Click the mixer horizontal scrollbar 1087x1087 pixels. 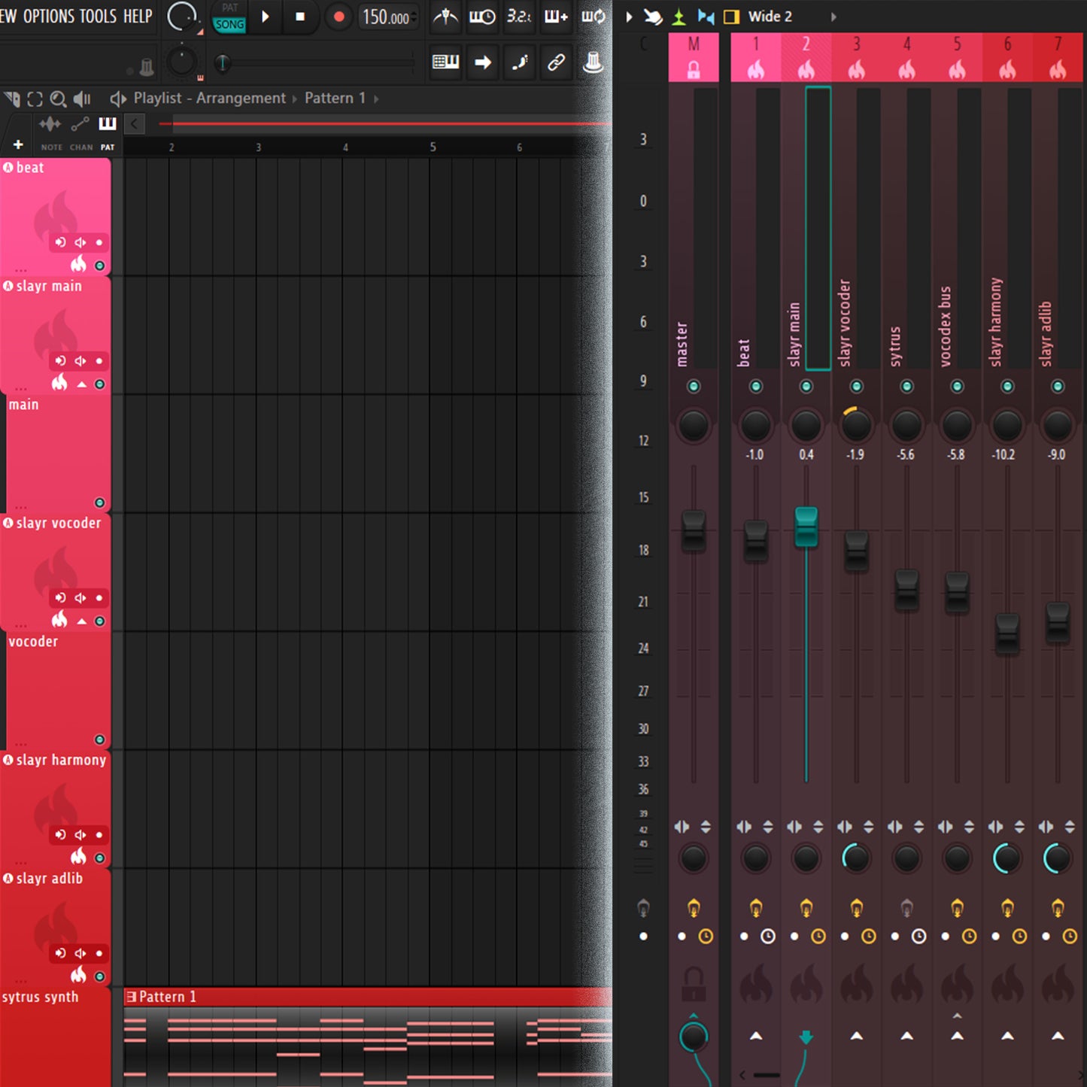(x=767, y=1076)
